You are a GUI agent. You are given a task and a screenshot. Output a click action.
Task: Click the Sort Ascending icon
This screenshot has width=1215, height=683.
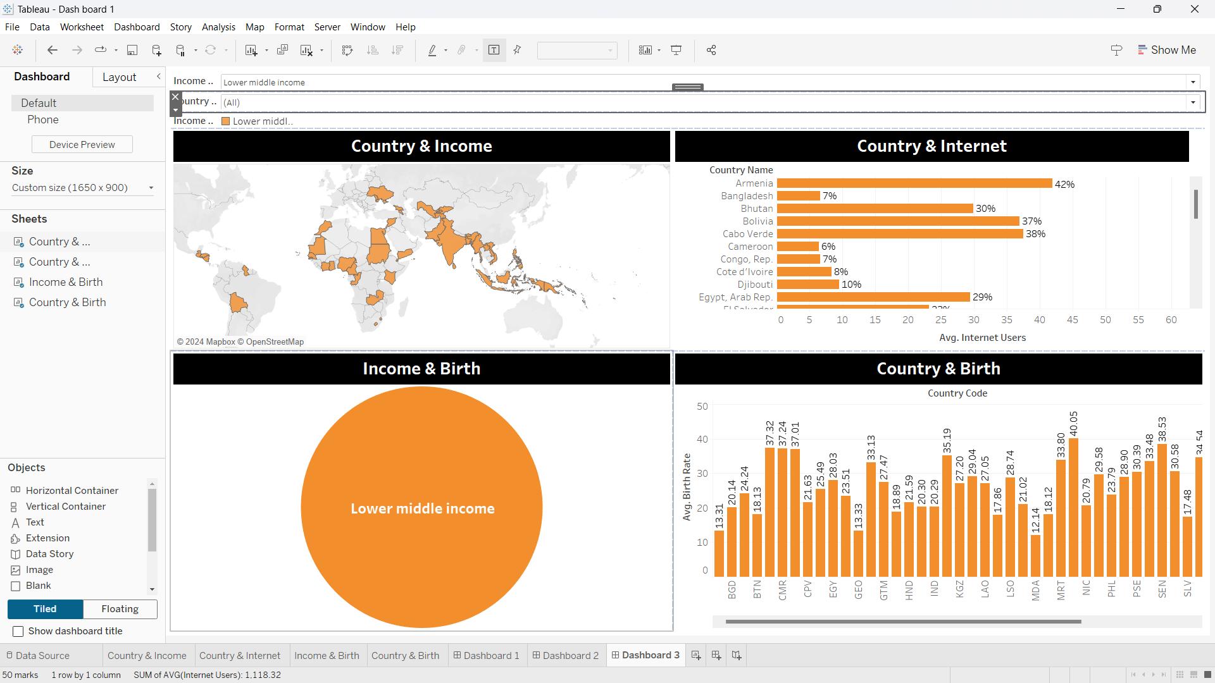pos(373,50)
